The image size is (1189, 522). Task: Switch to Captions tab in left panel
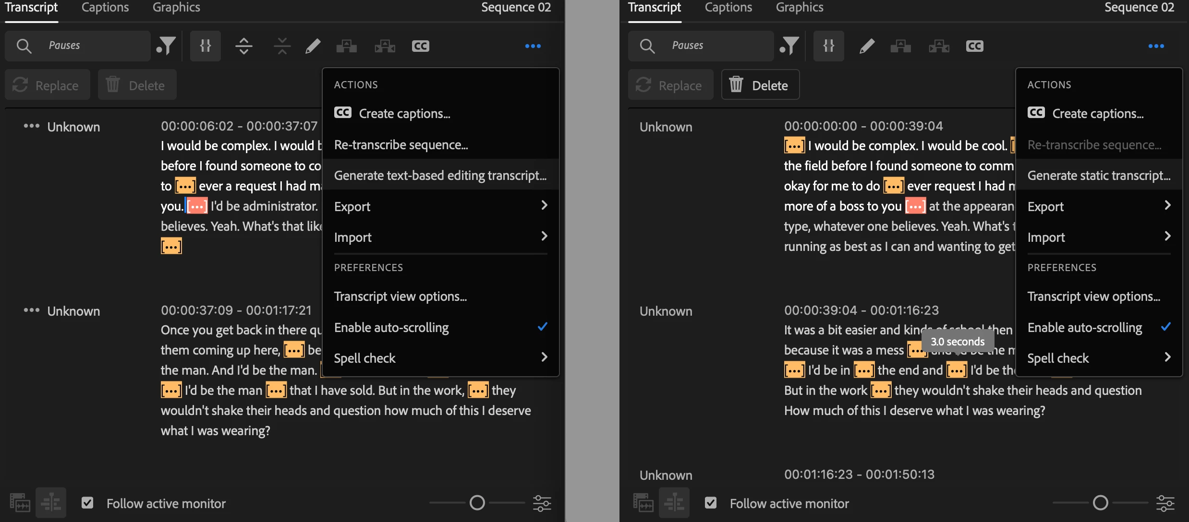point(105,8)
